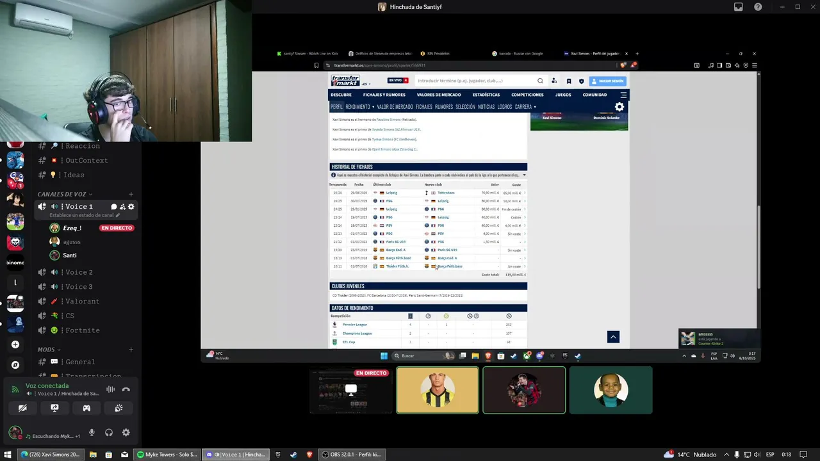
Task: Open Transfermarkt page settings gear
Action: tap(619, 107)
